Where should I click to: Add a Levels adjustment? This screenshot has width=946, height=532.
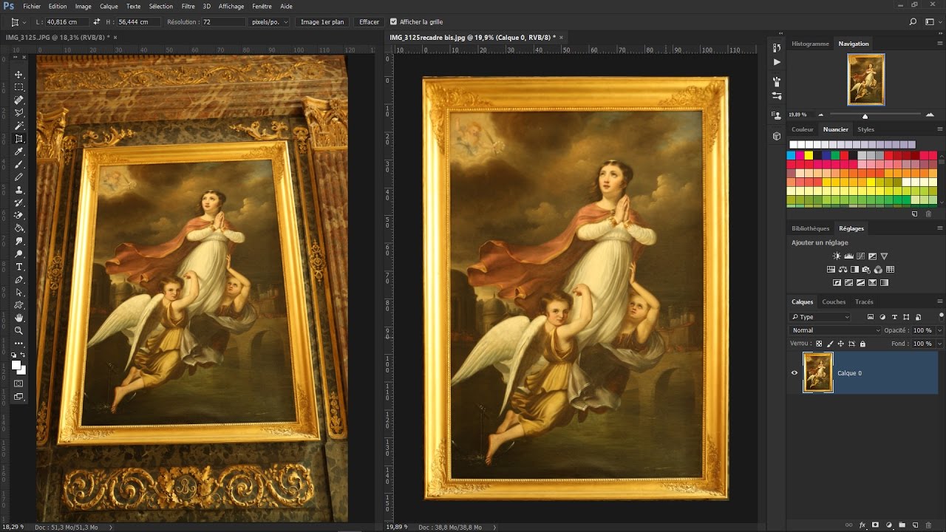pyautogui.click(x=848, y=256)
